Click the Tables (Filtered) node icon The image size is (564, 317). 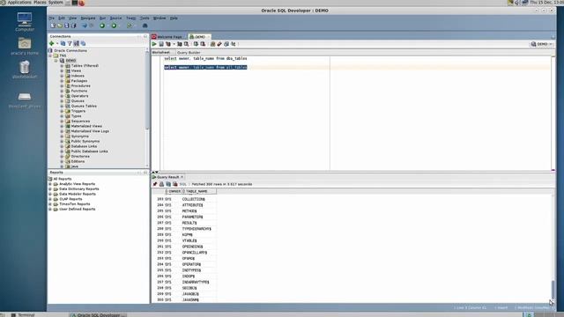(68, 66)
